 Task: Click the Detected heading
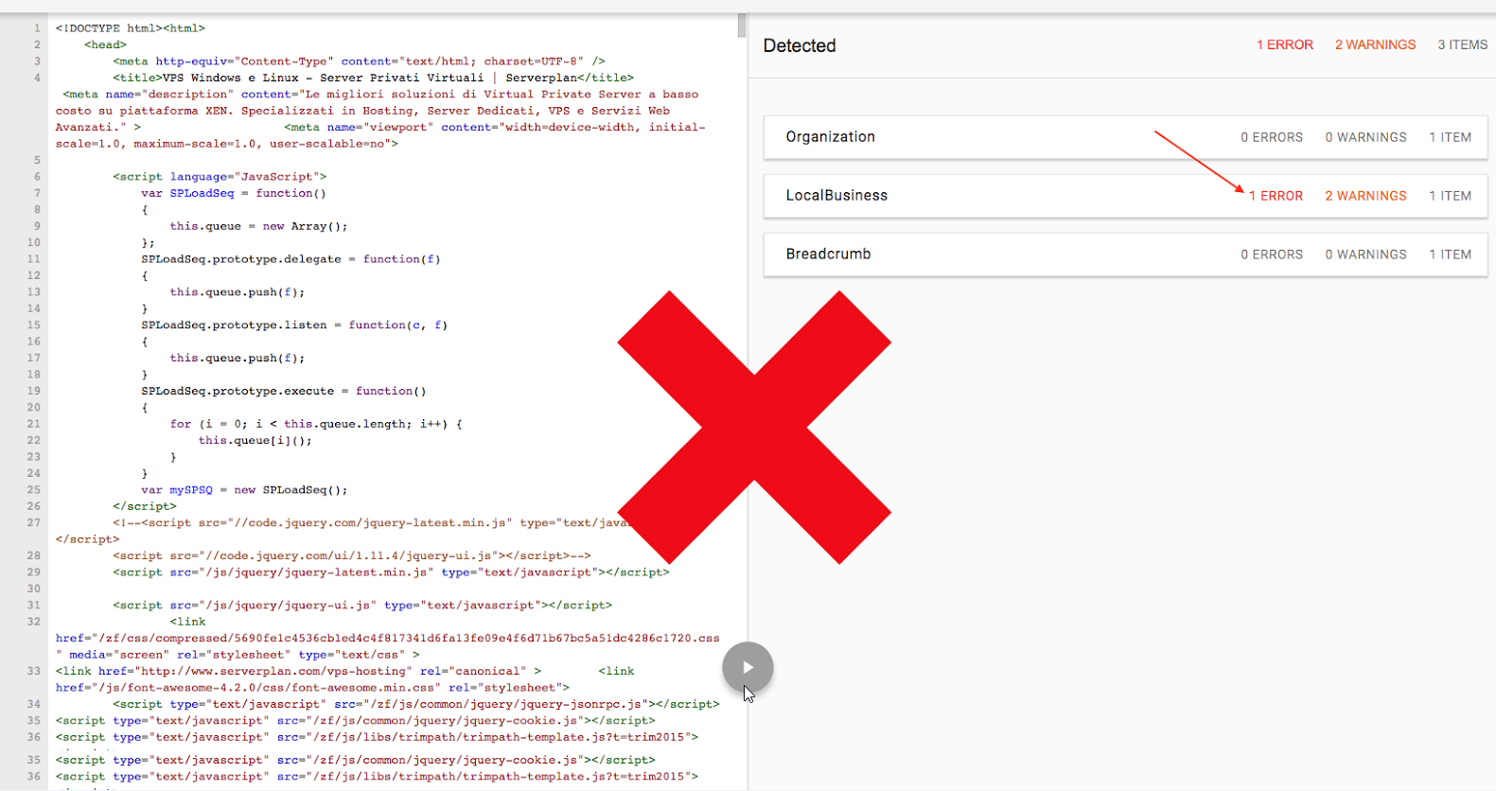pyautogui.click(x=800, y=45)
